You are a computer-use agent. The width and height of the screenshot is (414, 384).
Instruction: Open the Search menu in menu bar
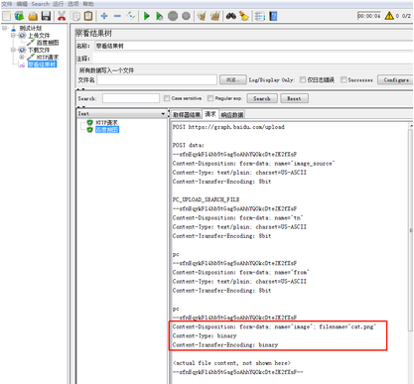(x=41, y=4)
